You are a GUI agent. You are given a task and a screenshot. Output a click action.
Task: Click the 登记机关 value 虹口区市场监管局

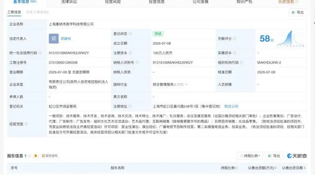click(x=63, y=106)
